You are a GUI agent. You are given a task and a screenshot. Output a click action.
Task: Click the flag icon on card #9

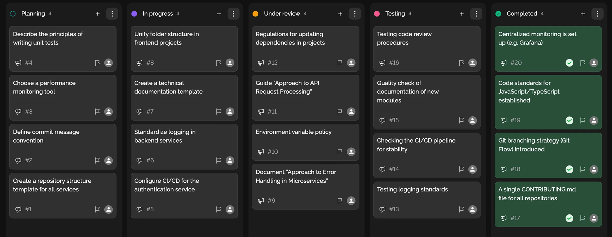340,201
